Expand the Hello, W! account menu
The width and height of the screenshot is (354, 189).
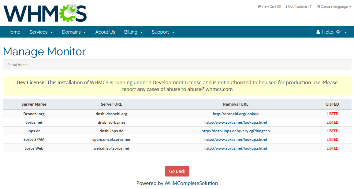tap(332, 32)
